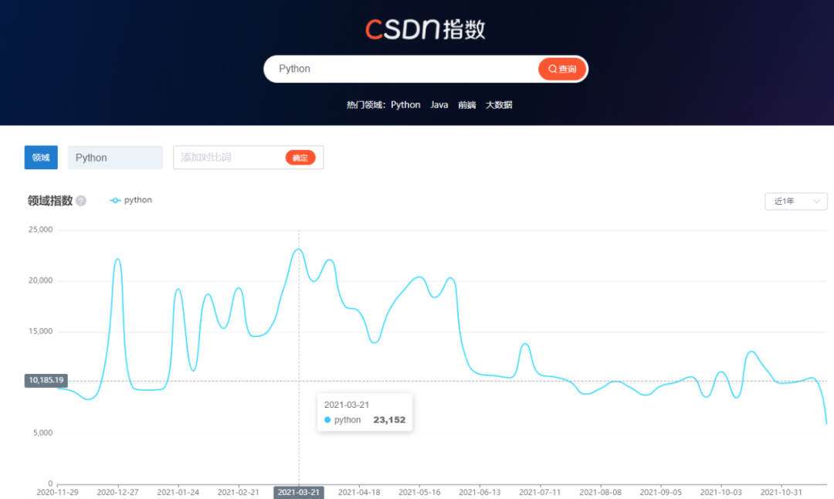Click the 领域指数 section heading
The width and height of the screenshot is (834, 499).
(x=50, y=201)
